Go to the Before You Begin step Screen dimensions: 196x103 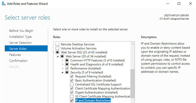tap(21, 31)
